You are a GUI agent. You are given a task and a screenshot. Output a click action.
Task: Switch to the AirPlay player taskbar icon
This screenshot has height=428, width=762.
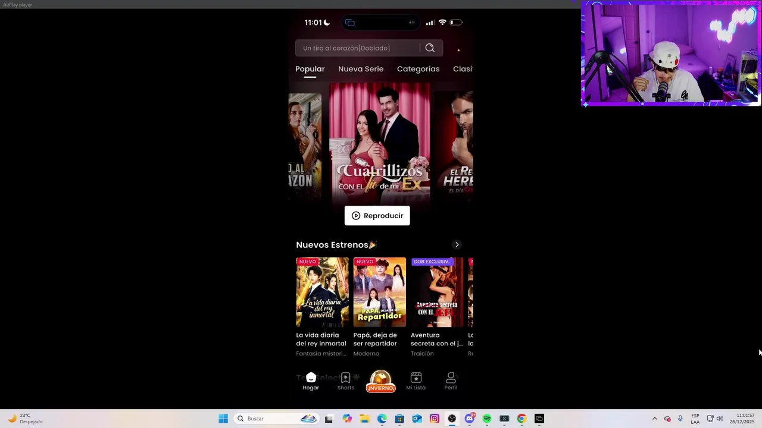click(539, 418)
